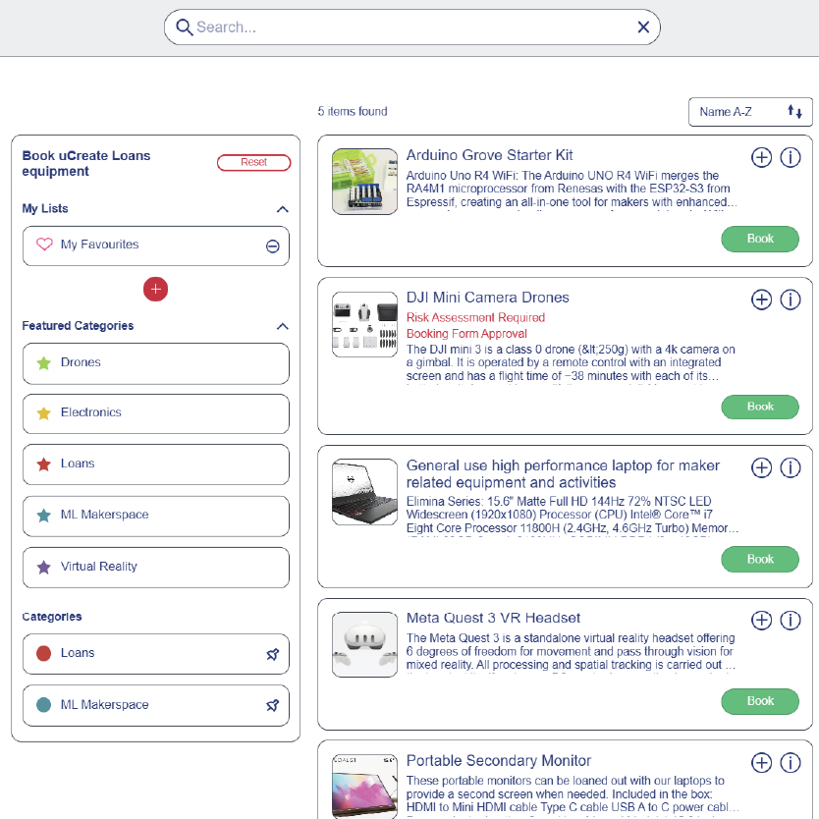Book the Meta Quest 3 VR Headset
Viewport: 819px width, 819px height.
click(760, 701)
